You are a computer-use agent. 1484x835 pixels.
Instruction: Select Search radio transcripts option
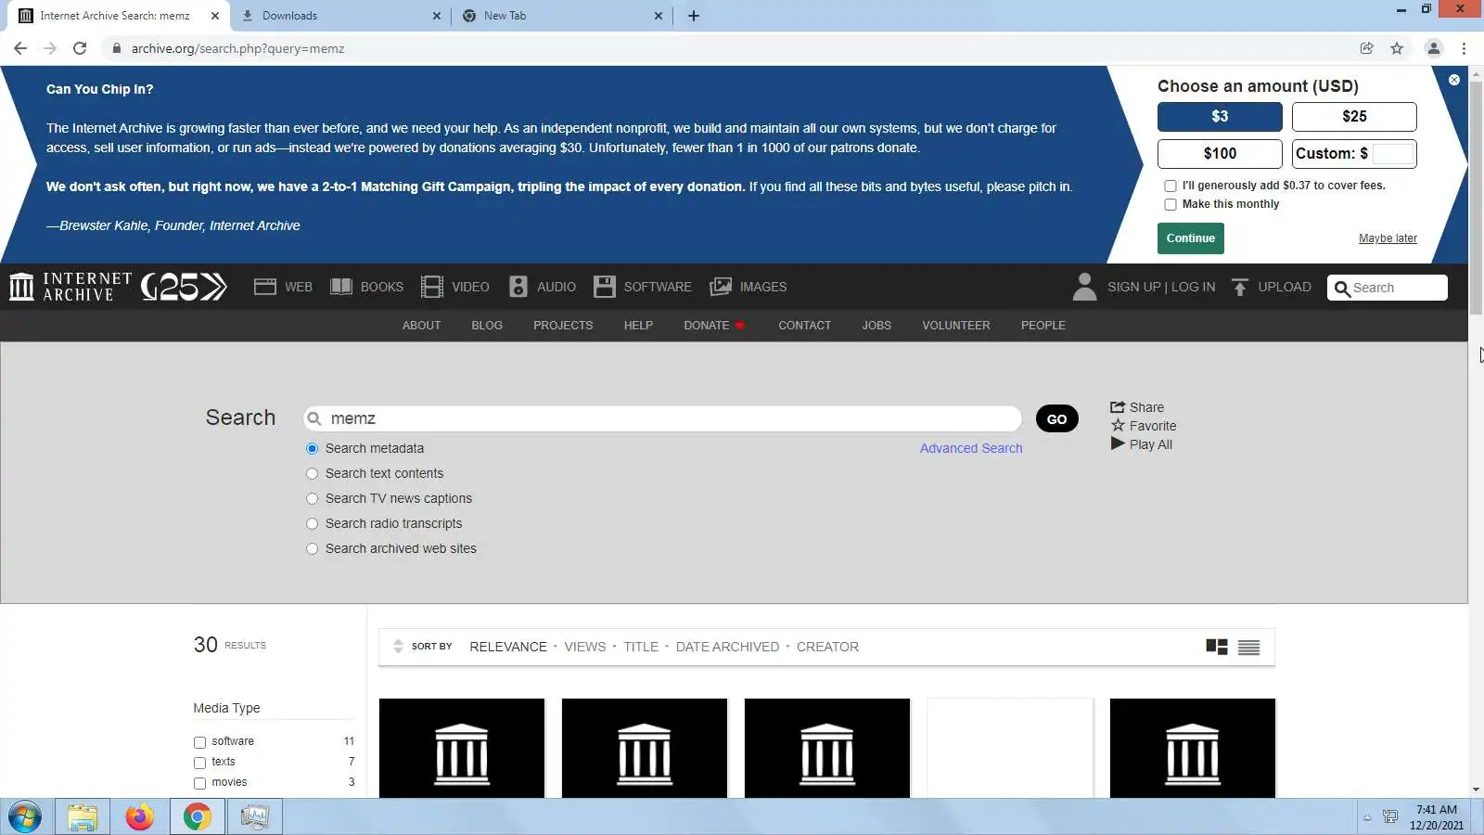click(x=313, y=523)
